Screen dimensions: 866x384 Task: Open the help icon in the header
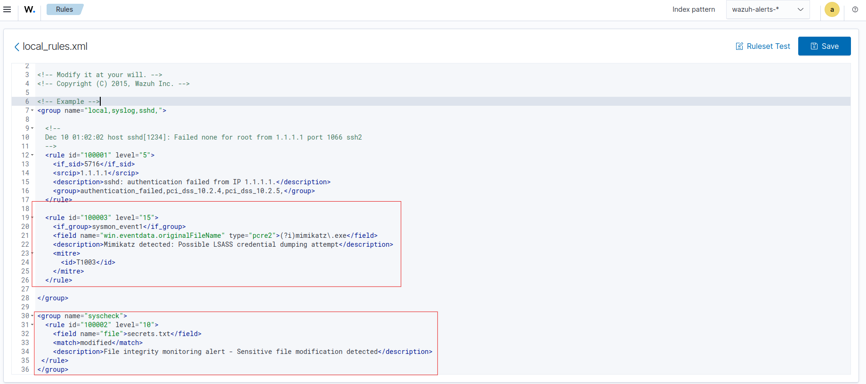pos(855,9)
